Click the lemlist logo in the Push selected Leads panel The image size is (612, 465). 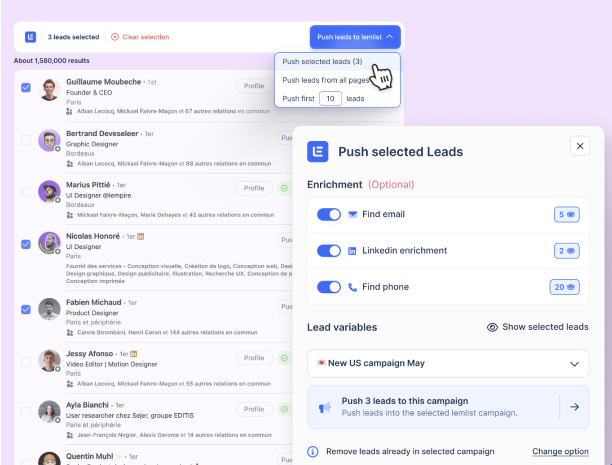[x=318, y=152]
